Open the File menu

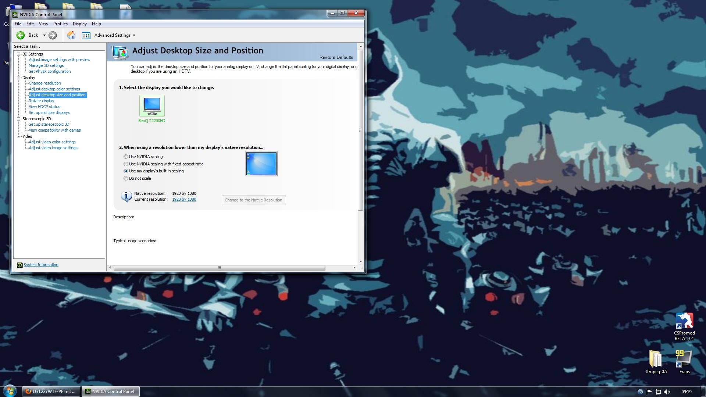pyautogui.click(x=18, y=24)
